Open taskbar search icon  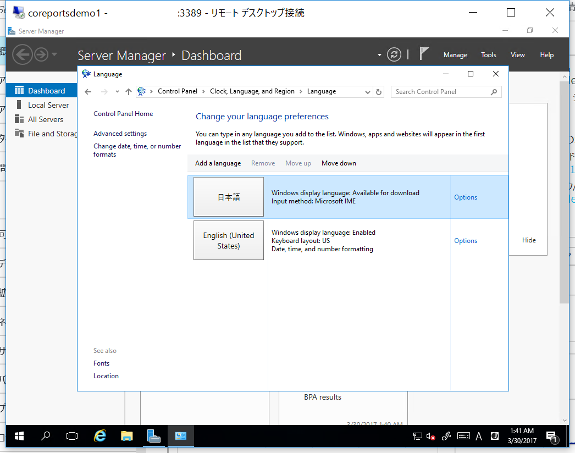click(46, 436)
